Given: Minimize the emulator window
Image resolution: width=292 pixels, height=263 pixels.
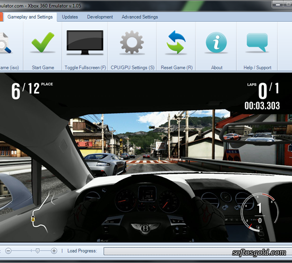Looking at the screenshot, I should [x=278, y=4].
